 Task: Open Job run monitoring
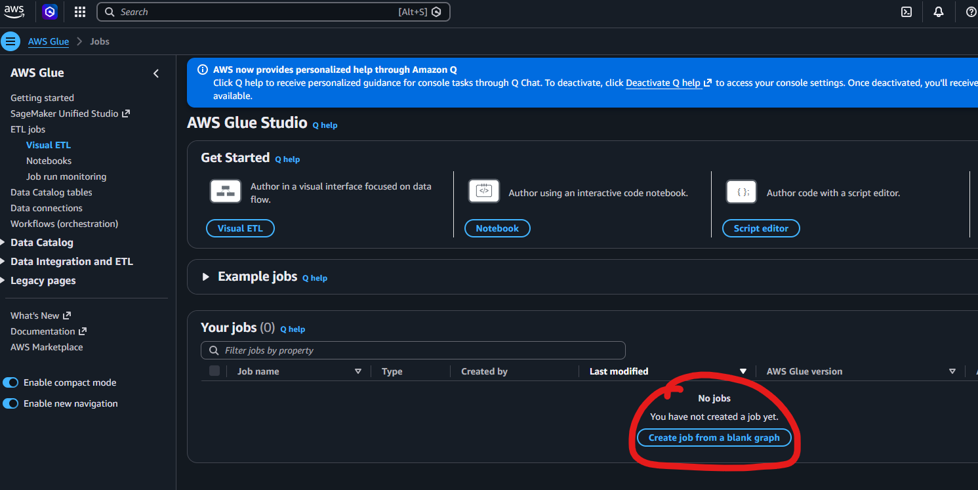coord(66,176)
